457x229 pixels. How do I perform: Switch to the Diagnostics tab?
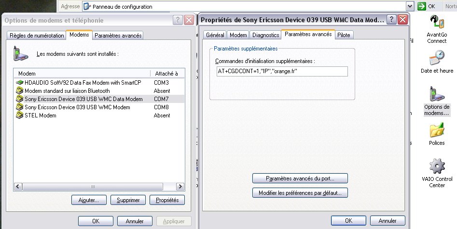point(265,35)
